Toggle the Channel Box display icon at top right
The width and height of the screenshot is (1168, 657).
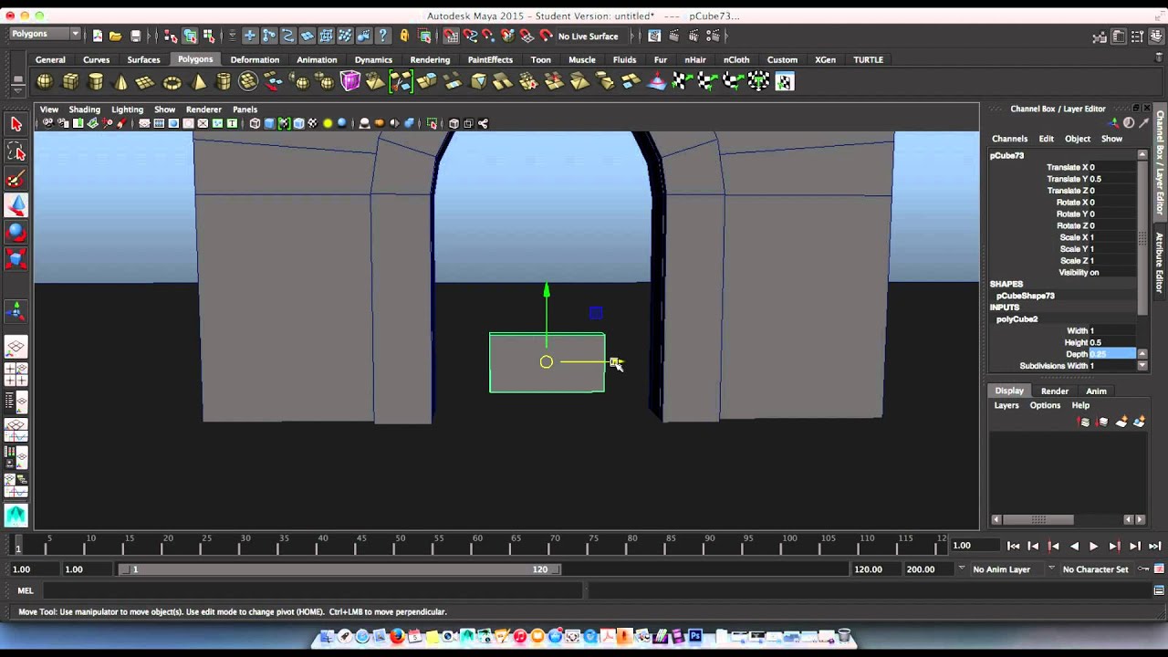(1154, 36)
